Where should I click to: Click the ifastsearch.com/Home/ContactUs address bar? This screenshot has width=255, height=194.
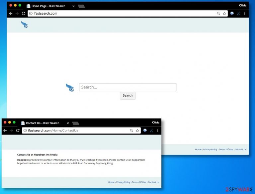[81, 130]
